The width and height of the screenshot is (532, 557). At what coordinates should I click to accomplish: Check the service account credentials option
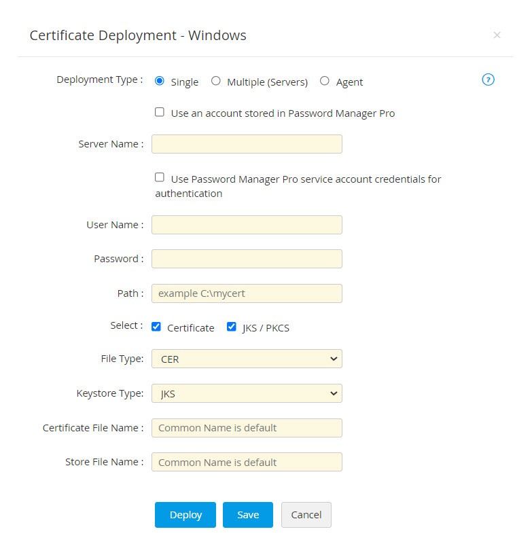[x=160, y=178]
